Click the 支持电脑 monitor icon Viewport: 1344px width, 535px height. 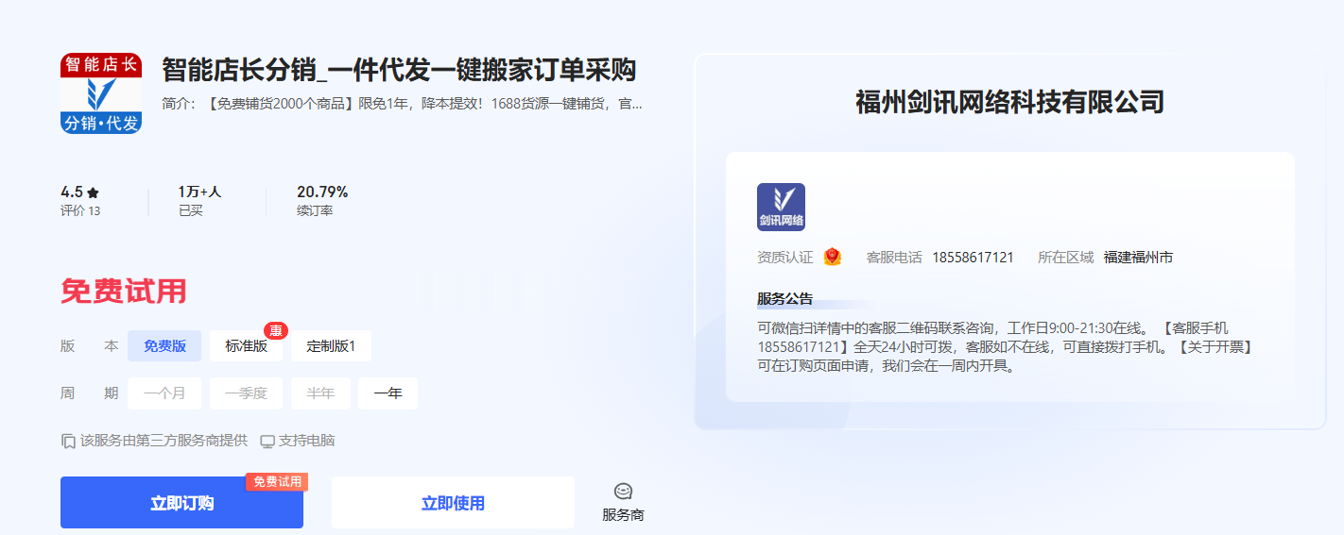click(267, 441)
